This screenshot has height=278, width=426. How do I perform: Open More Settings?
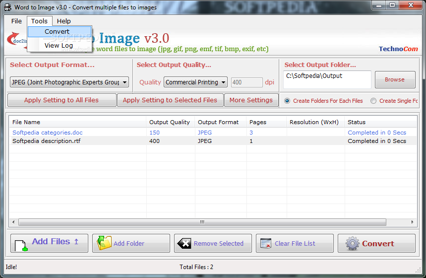[251, 100]
